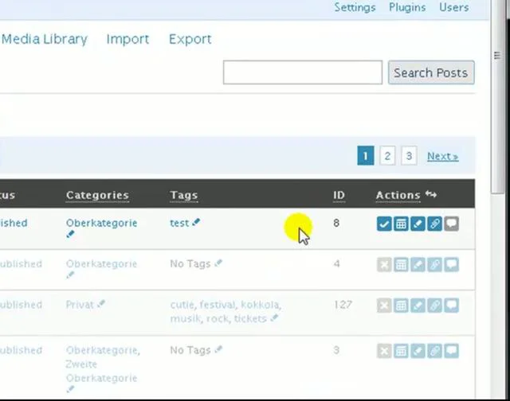The image size is (510, 401).
Task: Click tags 'cutie, festival, kokkola,' text
Action: [x=226, y=305]
